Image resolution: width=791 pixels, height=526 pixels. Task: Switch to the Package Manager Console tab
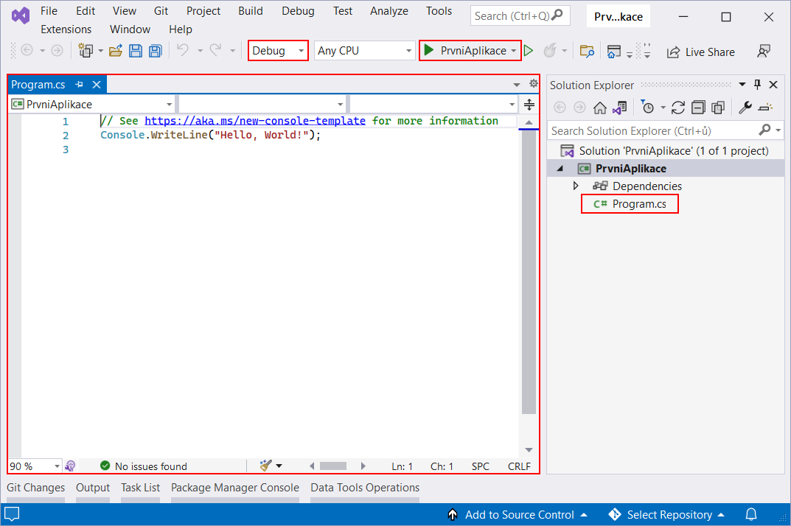click(x=235, y=488)
